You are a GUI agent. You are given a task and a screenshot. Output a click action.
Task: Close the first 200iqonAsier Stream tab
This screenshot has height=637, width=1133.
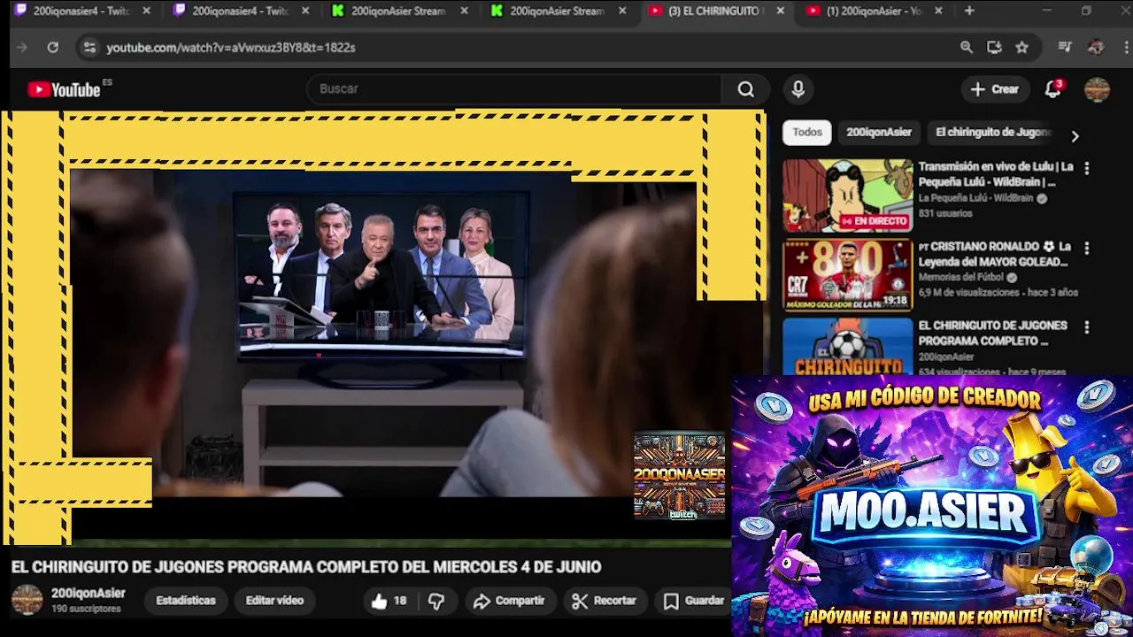point(464,11)
